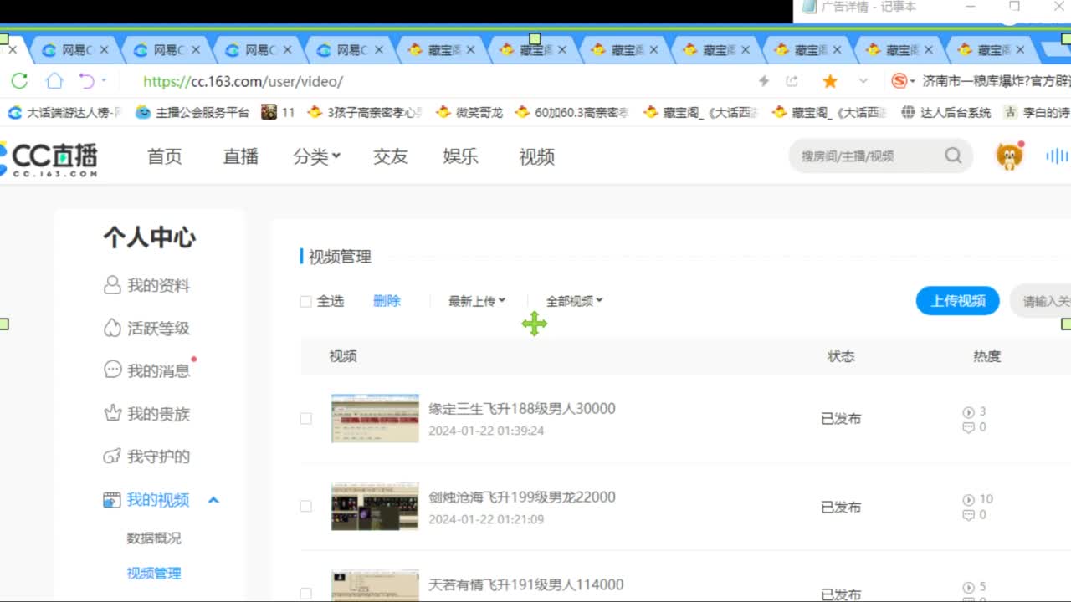1071x602 pixels.
Task: Open 交友 in the navigation bar
Action: (390, 156)
